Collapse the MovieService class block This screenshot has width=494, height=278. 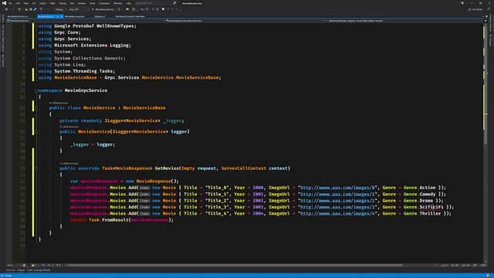(x=36, y=108)
